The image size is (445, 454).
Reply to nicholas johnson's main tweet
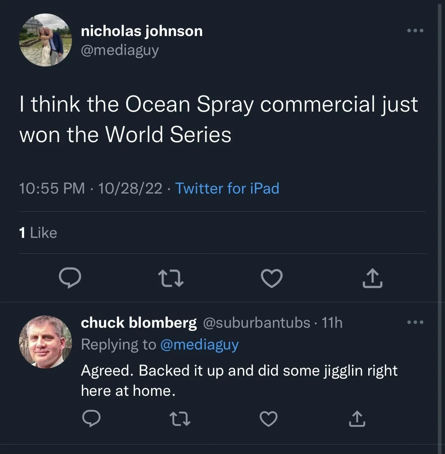[x=70, y=278]
